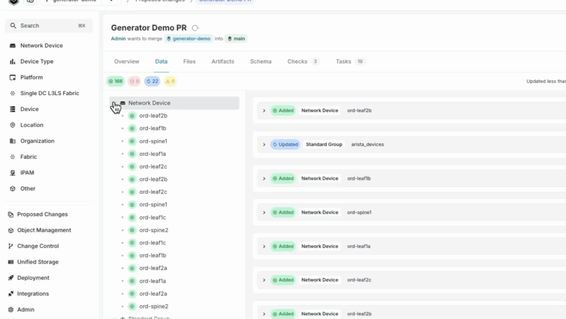Open the Checks tab
Image resolution: width=566 pixels, height=319 pixels.
pyautogui.click(x=297, y=61)
